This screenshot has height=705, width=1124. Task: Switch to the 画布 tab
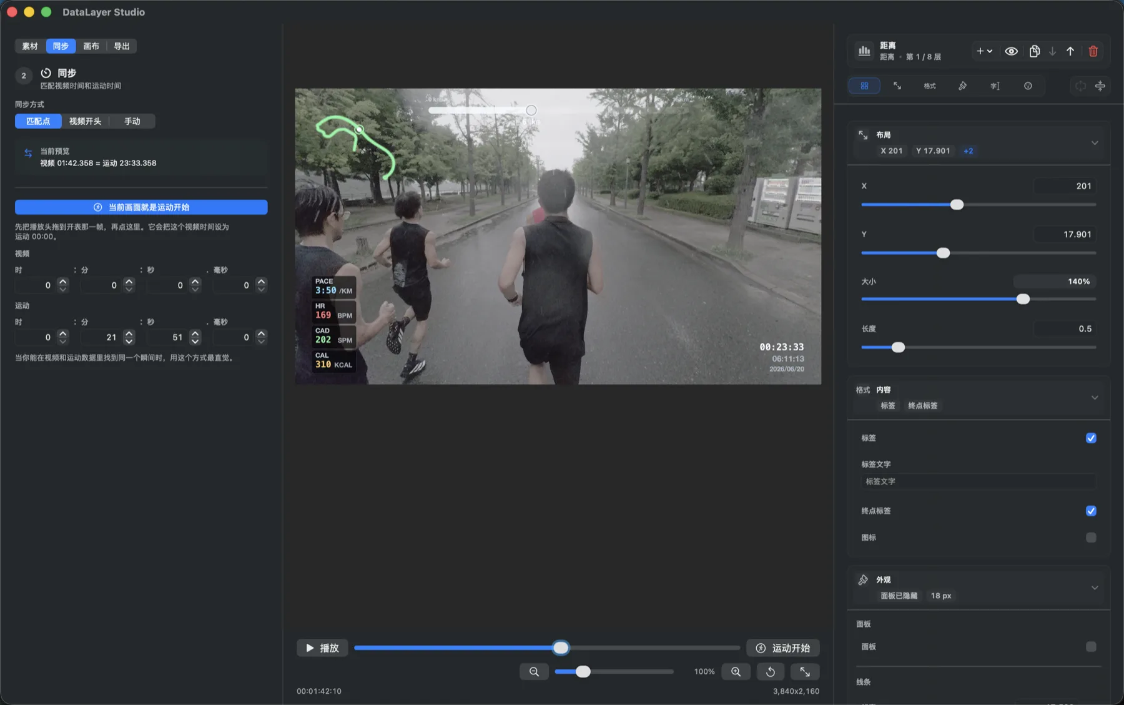[91, 46]
